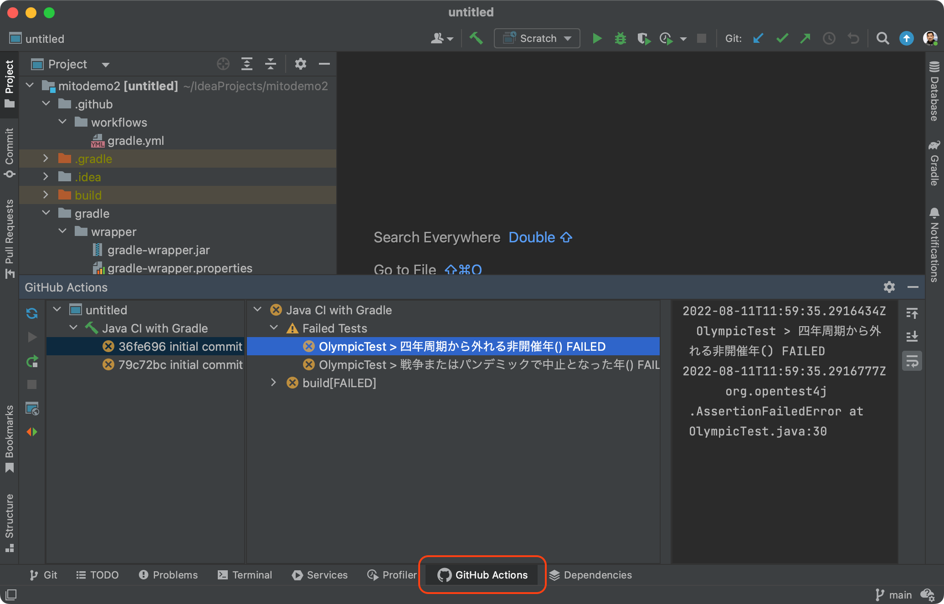Viewport: 944px width, 604px height.
Task: Click the open-in-browser icon in Actions sidebar
Action: 32,409
